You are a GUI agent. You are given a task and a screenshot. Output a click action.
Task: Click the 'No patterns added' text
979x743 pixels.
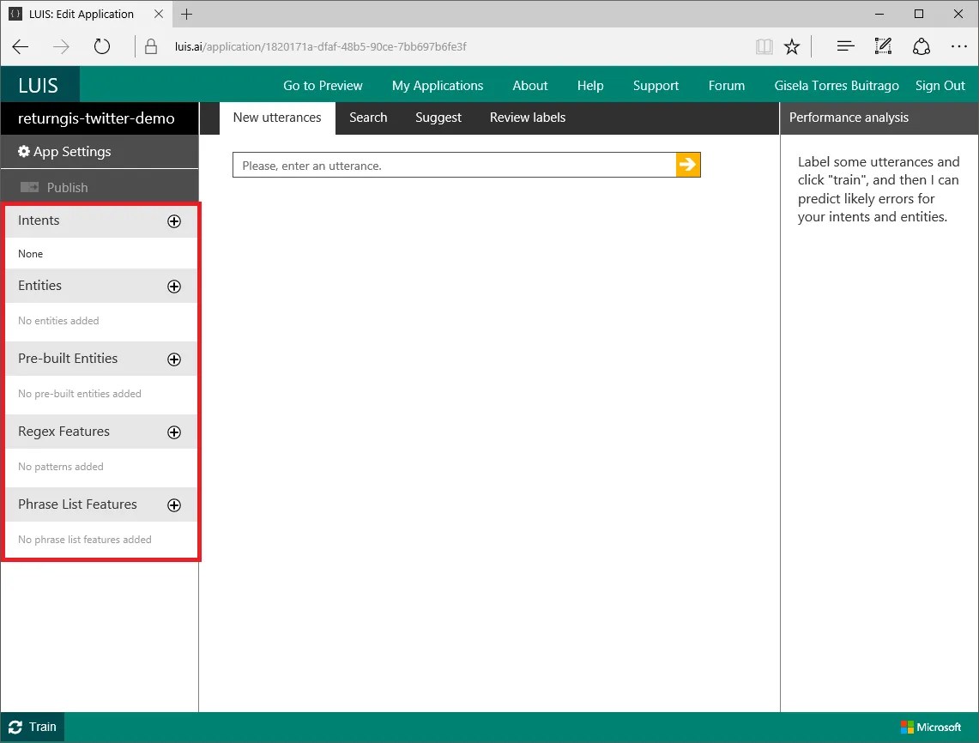61,467
